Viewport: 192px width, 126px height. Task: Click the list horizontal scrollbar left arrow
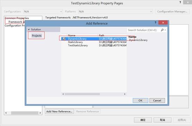click(63, 94)
